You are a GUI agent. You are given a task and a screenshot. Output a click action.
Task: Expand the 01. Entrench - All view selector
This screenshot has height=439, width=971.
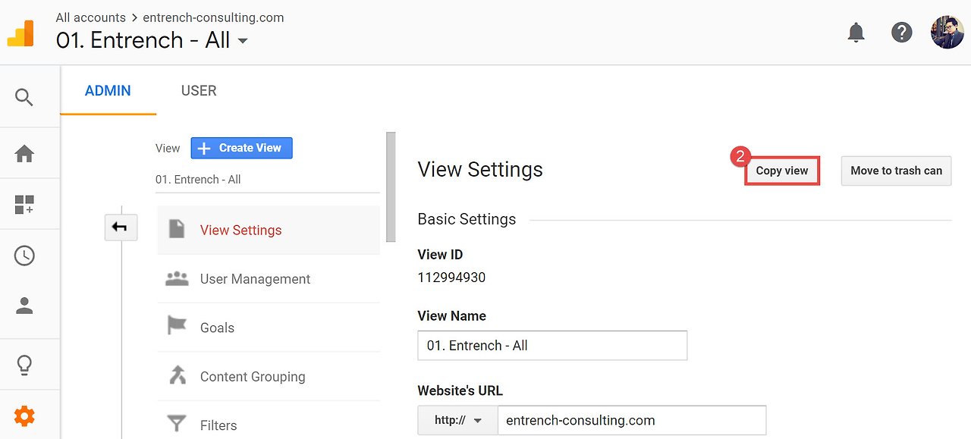[152, 40]
